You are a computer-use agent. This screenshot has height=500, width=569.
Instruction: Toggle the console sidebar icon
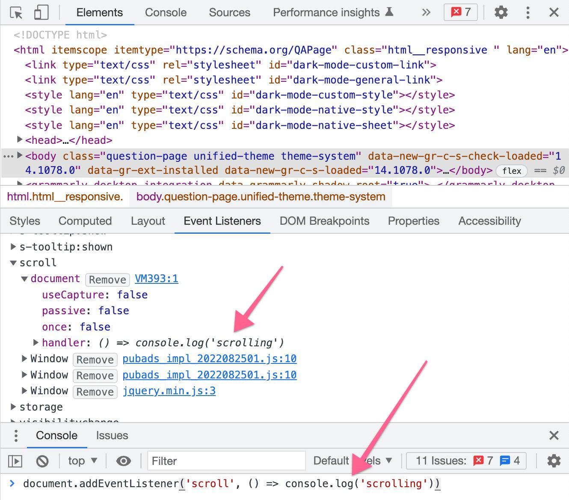click(x=15, y=461)
